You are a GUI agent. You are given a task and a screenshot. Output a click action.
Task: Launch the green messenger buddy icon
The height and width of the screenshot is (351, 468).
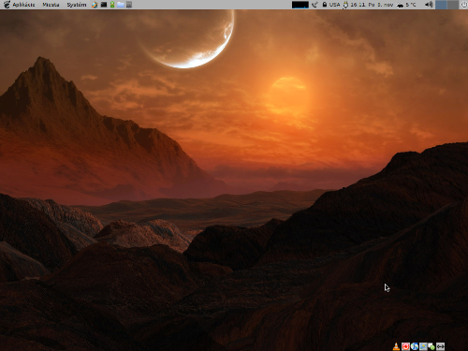point(112,5)
